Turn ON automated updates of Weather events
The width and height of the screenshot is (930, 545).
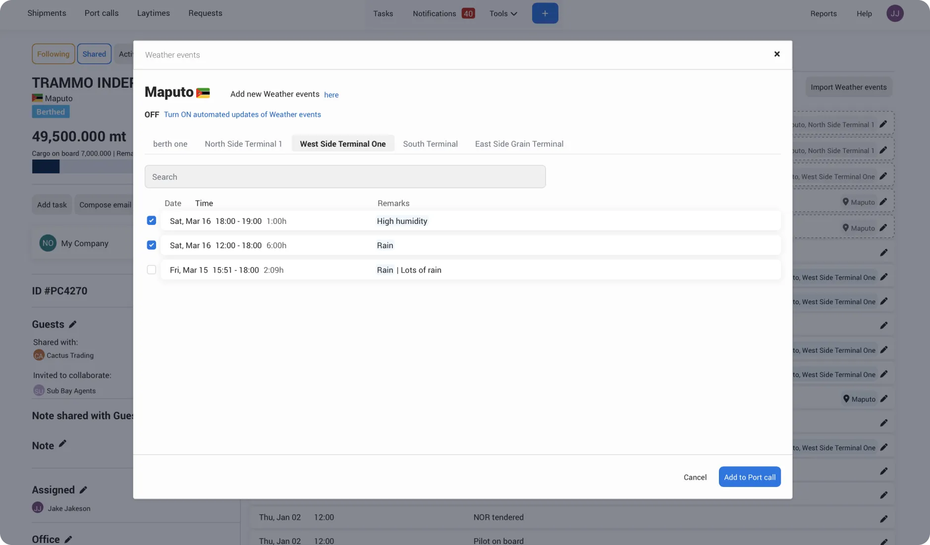point(242,114)
